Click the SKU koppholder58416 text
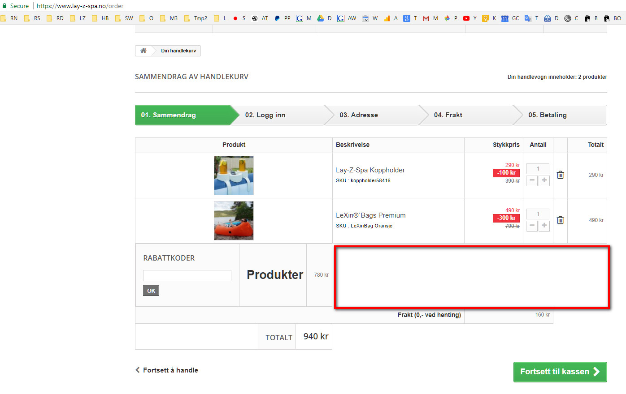 363,180
